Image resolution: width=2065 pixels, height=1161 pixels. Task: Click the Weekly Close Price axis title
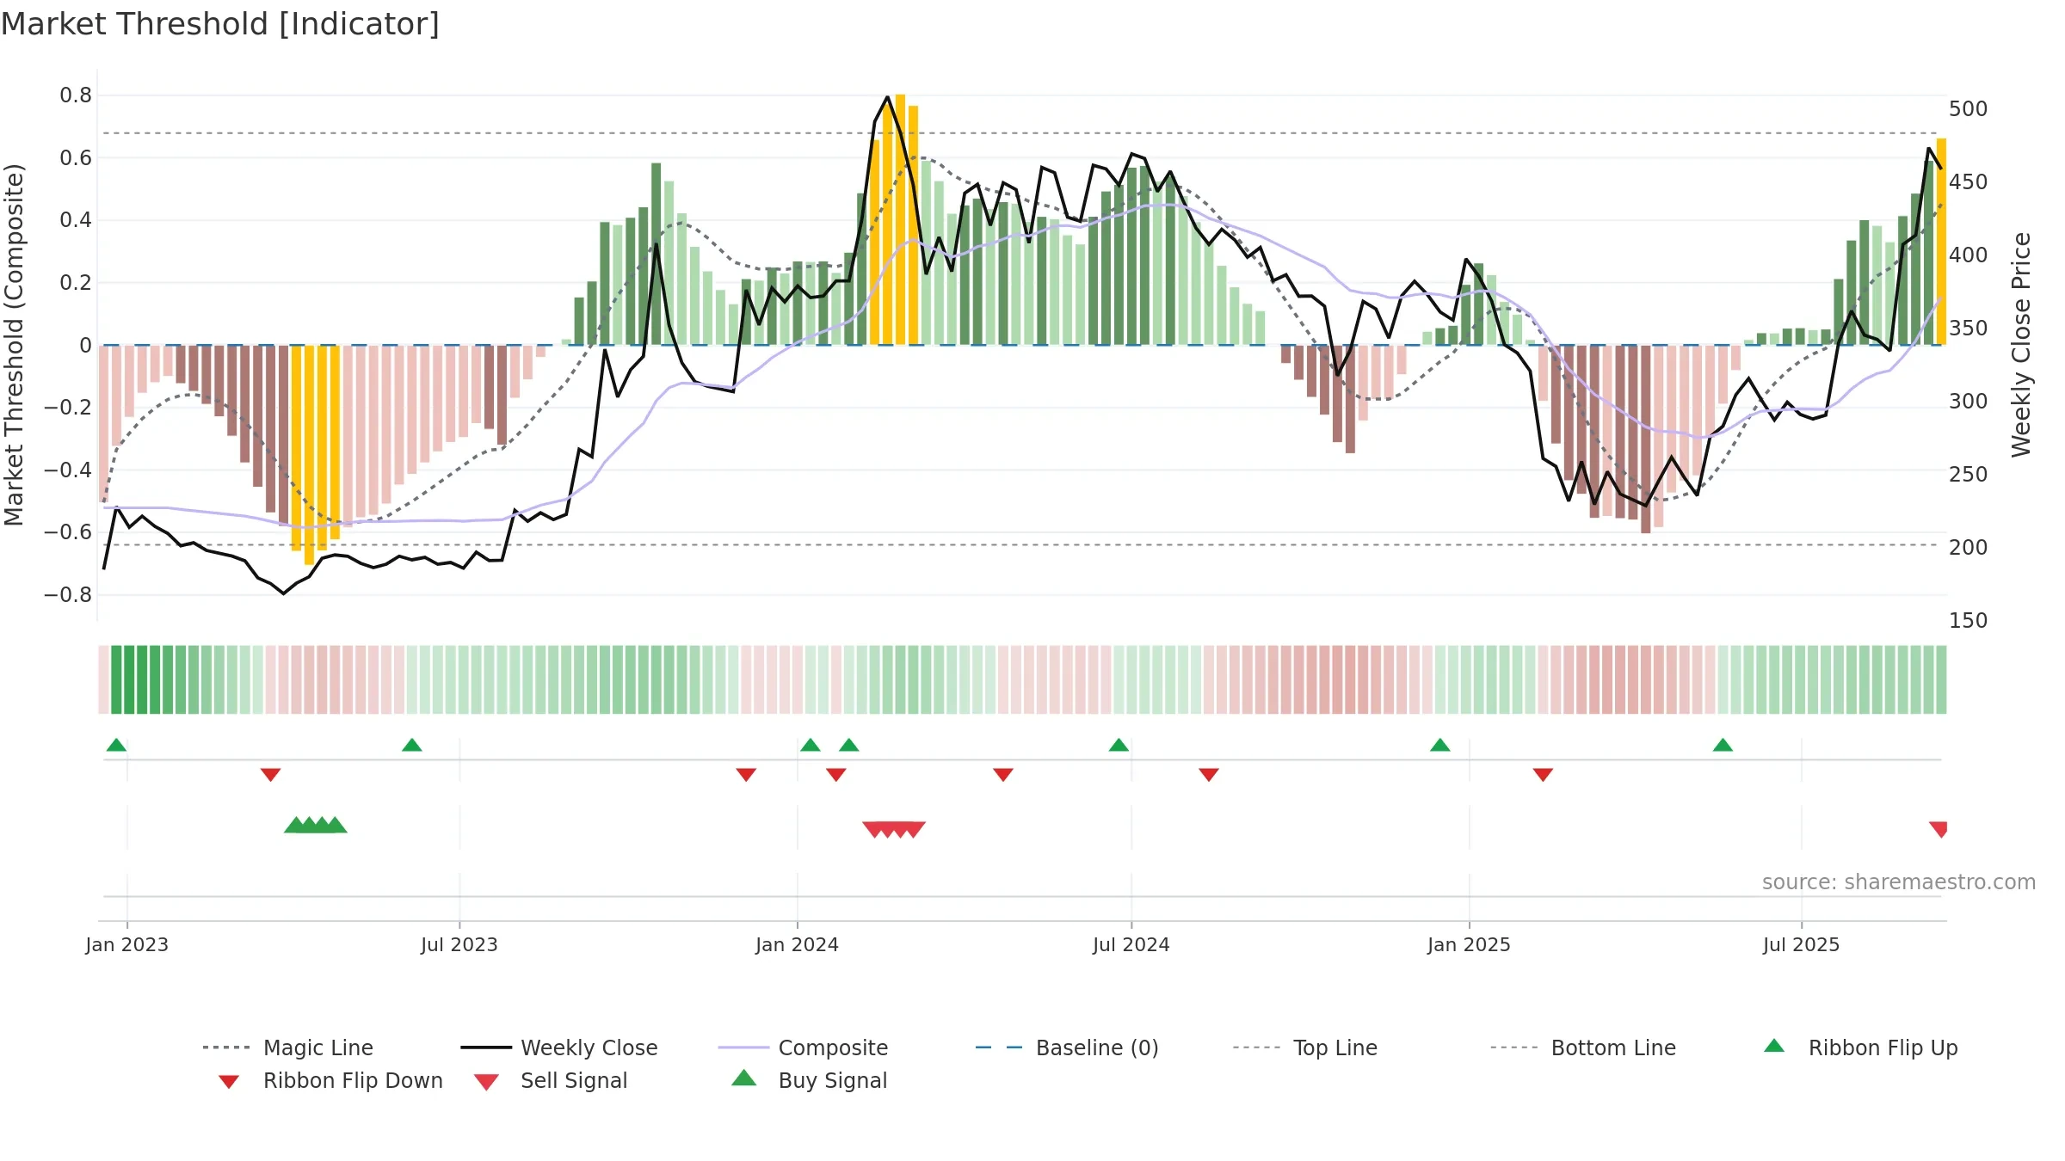pos(2021,345)
